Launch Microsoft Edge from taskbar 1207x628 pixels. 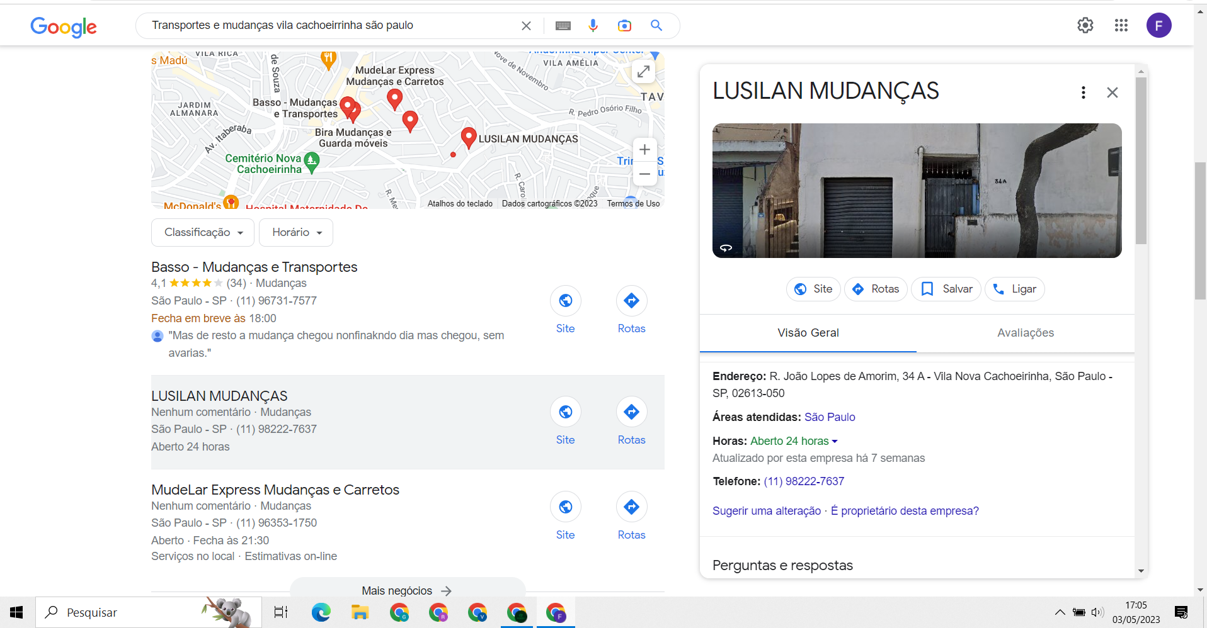321,612
